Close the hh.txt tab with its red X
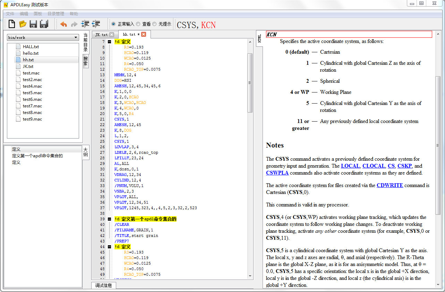The width and height of the screenshot is (445, 292). tap(144, 34)
